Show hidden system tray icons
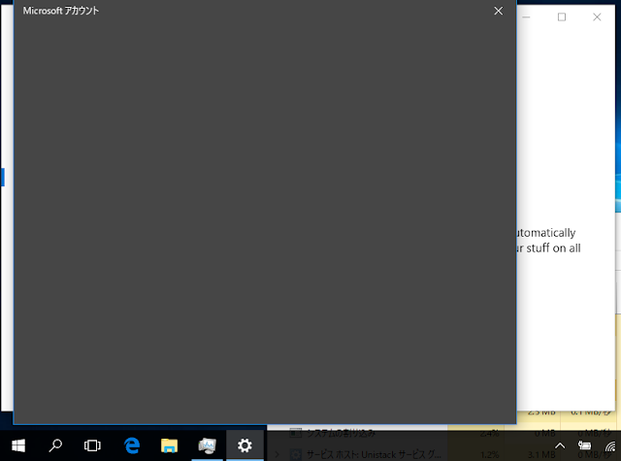The image size is (621, 461). (560, 445)
